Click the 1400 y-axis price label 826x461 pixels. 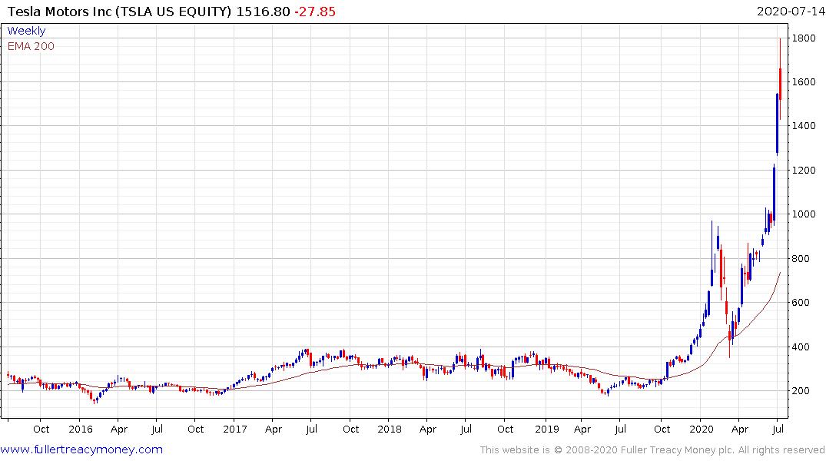tap(804, 126)
